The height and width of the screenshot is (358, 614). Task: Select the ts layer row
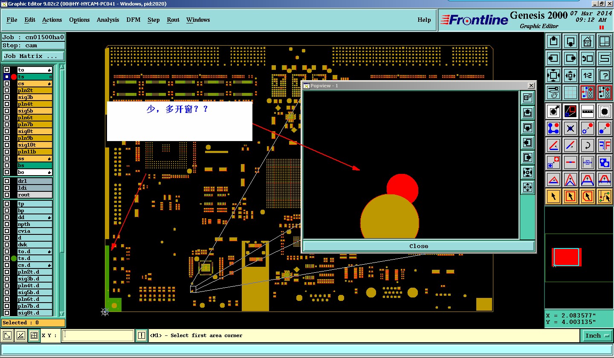tap(35, 77)
